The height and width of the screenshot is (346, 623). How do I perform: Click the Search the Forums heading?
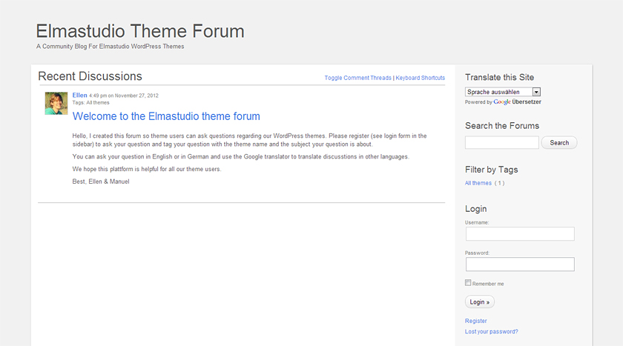click(x=502, y=126)
